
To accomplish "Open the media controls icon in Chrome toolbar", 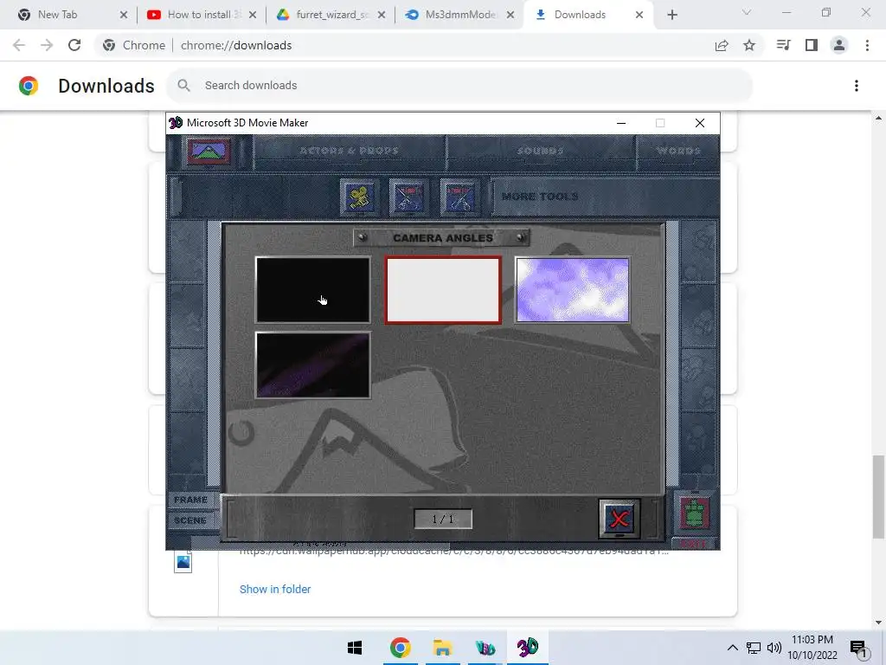I will click(783, 45).
